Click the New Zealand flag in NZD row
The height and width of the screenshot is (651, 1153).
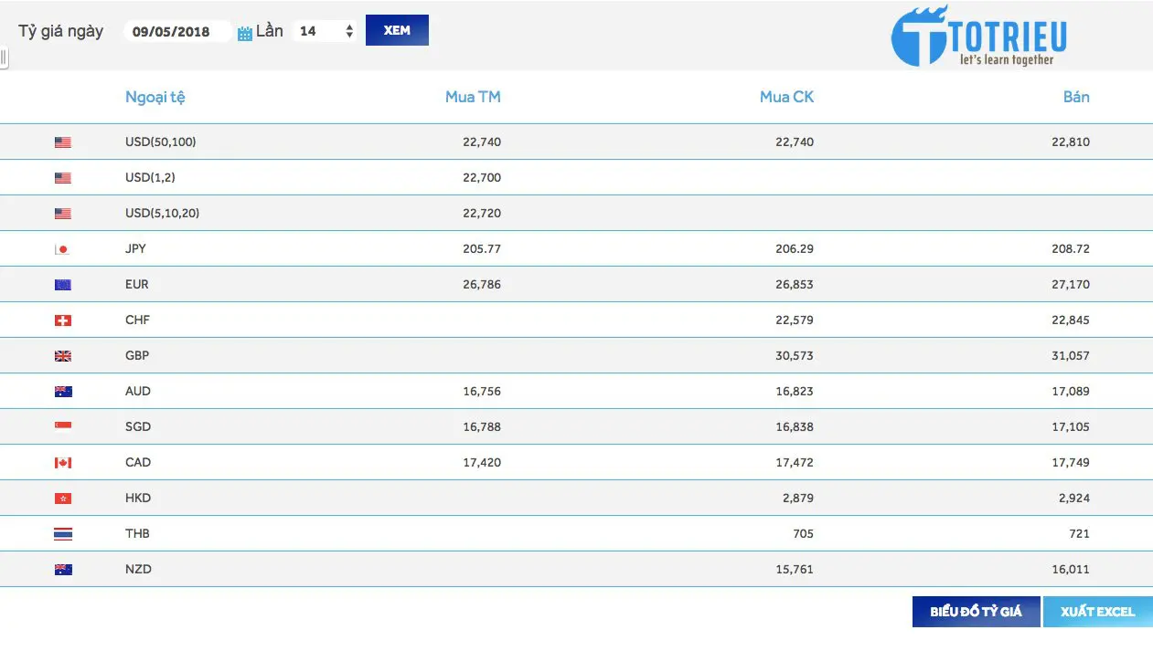pos(62,570)
